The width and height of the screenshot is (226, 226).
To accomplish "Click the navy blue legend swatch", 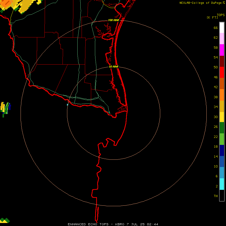I will pyautogui.click(x=222, y=150).
